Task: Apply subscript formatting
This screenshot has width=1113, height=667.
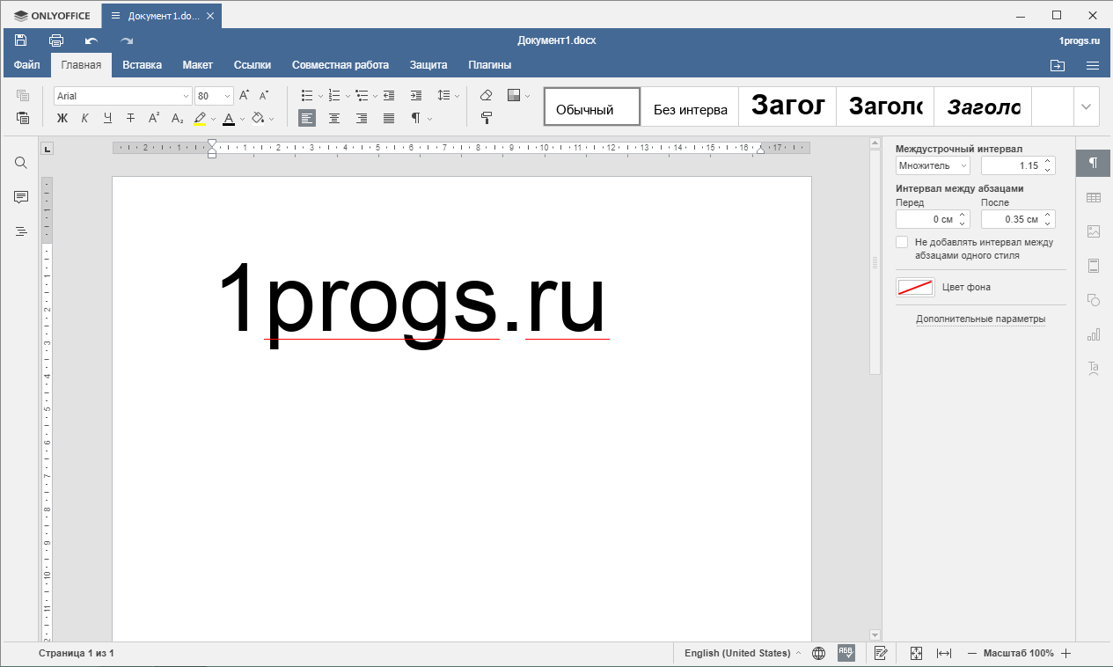Action: point(177,118)
